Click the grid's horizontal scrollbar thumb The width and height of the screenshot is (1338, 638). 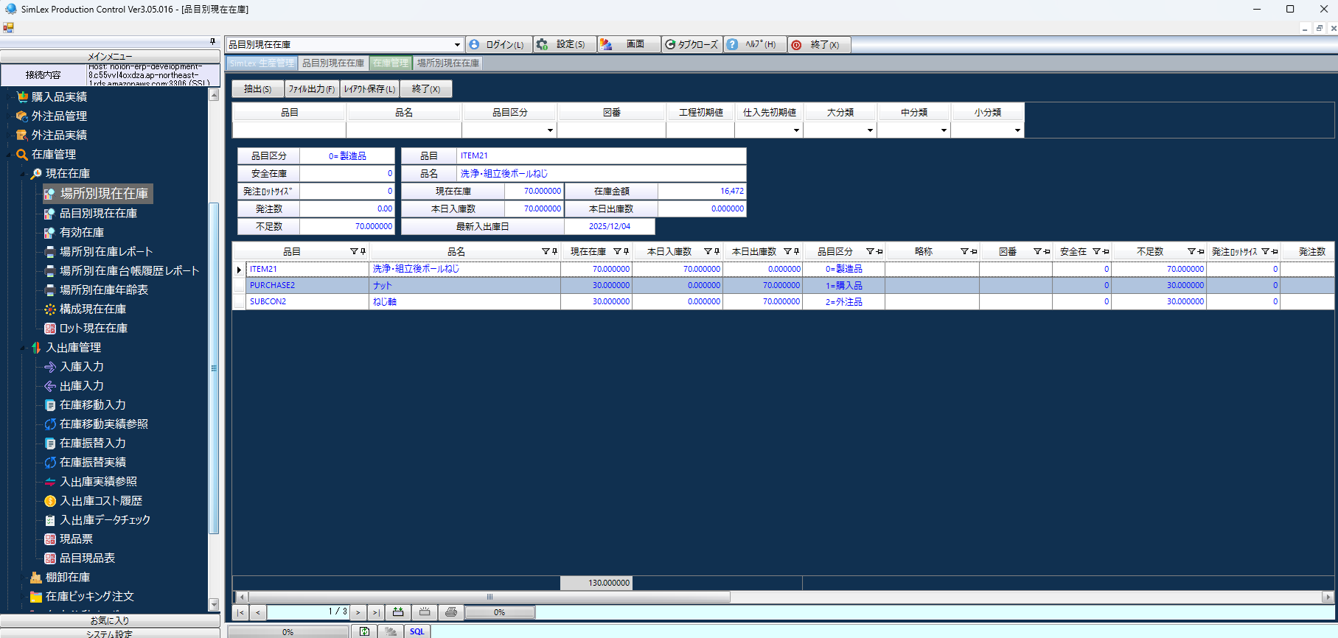[x=489, y=597]
